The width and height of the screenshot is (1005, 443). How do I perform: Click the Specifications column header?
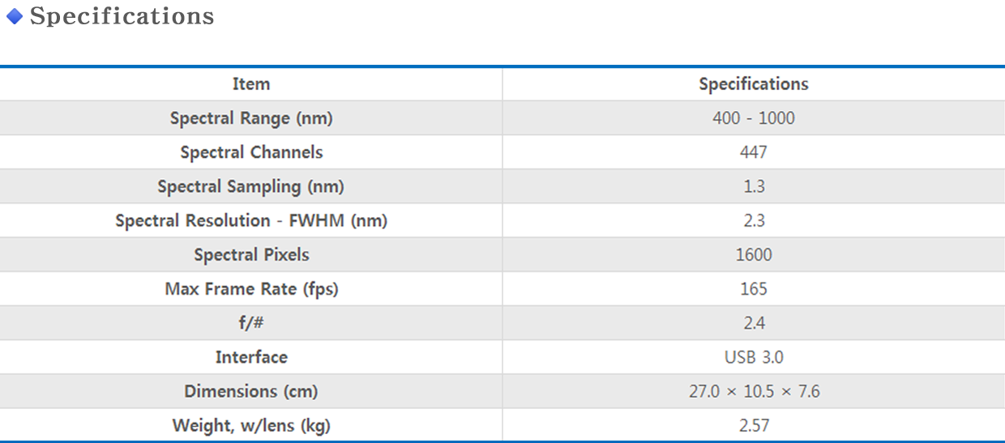click(x=754, y=83)
